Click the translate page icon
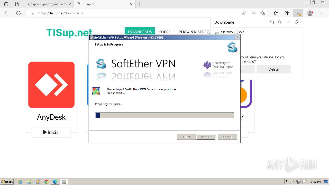 click(x=253, y=13)
